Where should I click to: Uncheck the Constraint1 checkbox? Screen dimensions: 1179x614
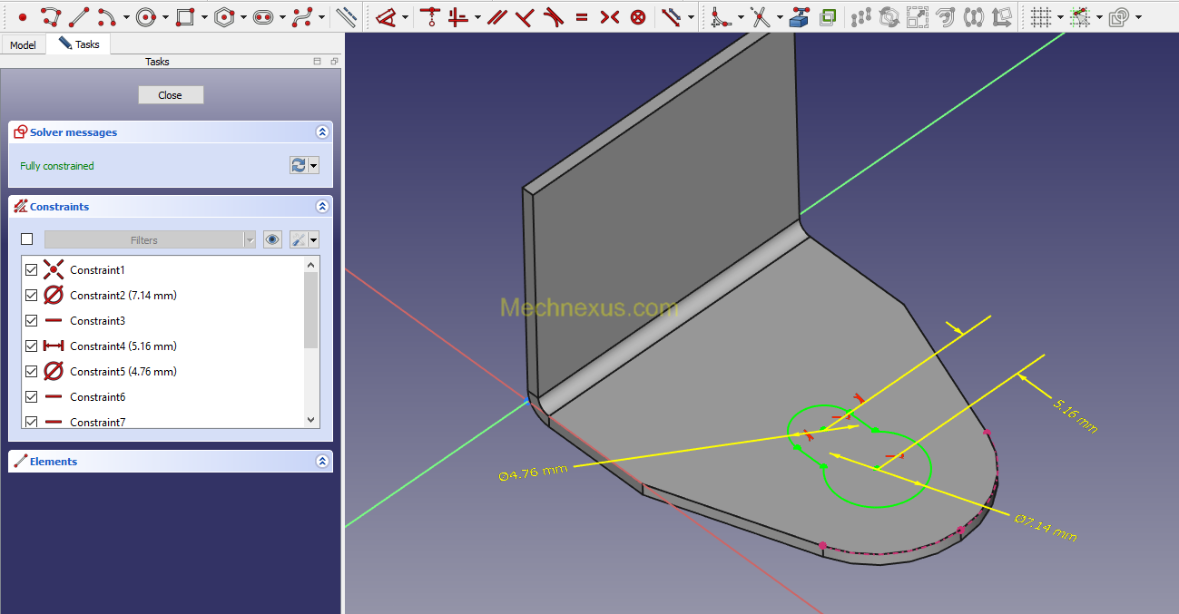coord(32,269)
